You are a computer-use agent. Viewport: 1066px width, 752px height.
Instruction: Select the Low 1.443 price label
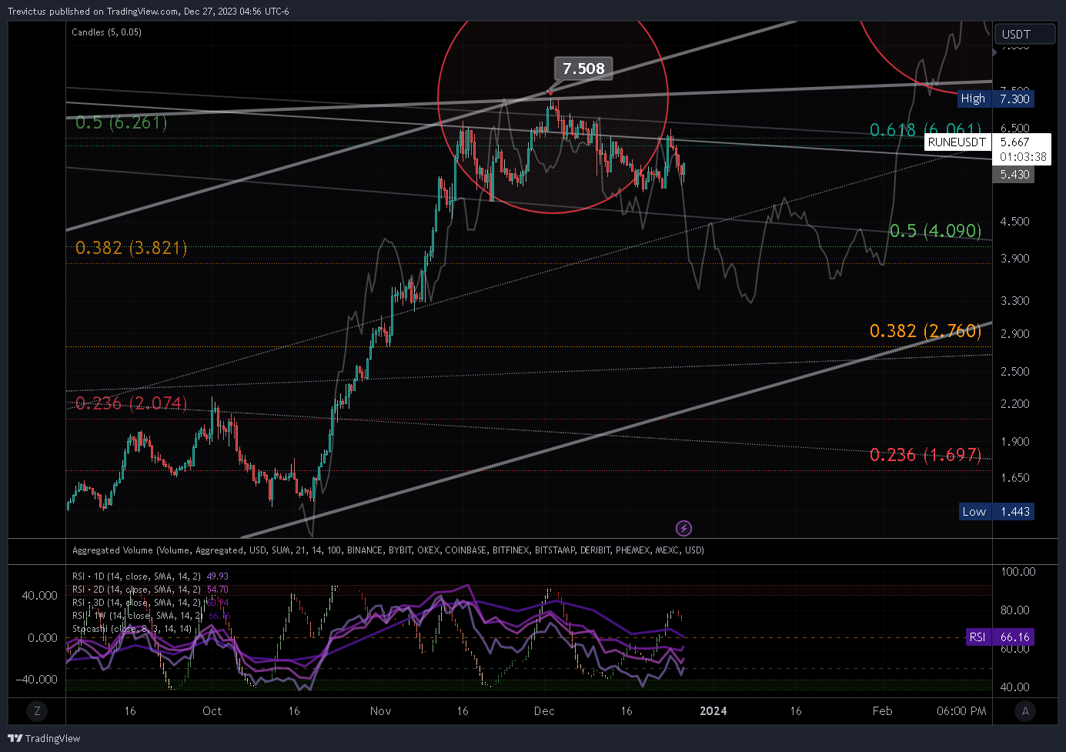click(x=997, y=512)
